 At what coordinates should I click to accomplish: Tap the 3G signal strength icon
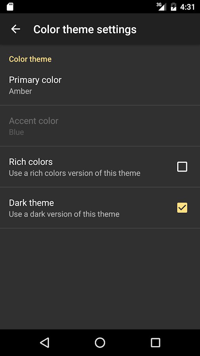point(161,7)
